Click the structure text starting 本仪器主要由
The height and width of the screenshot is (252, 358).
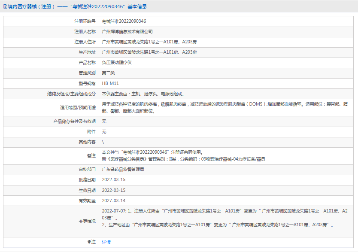[143, 94]
